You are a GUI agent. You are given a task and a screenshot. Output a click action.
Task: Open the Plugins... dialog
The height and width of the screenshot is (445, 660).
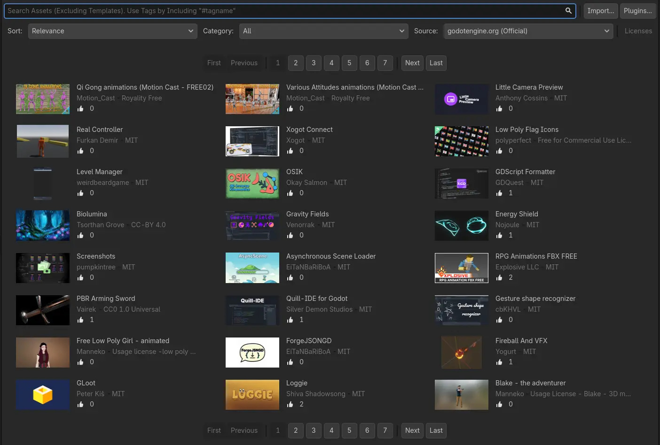(x=637, y=11)
